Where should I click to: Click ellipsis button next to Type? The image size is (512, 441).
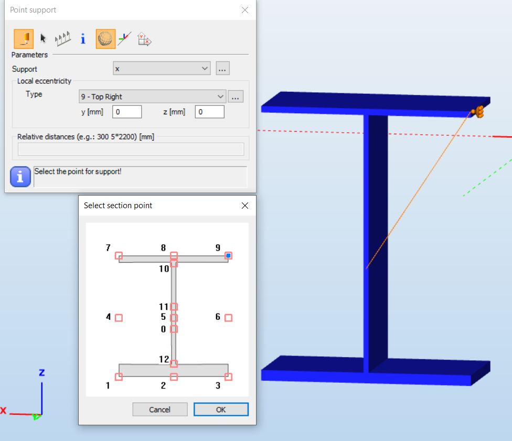(x=236, y=96)
